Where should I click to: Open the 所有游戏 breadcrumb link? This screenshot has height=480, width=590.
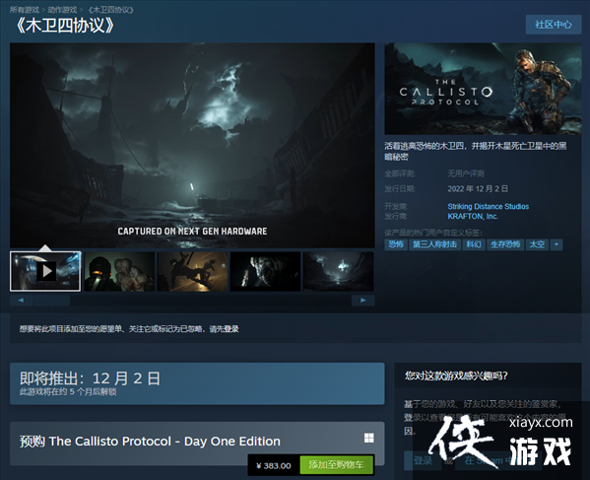click(25, 10)
